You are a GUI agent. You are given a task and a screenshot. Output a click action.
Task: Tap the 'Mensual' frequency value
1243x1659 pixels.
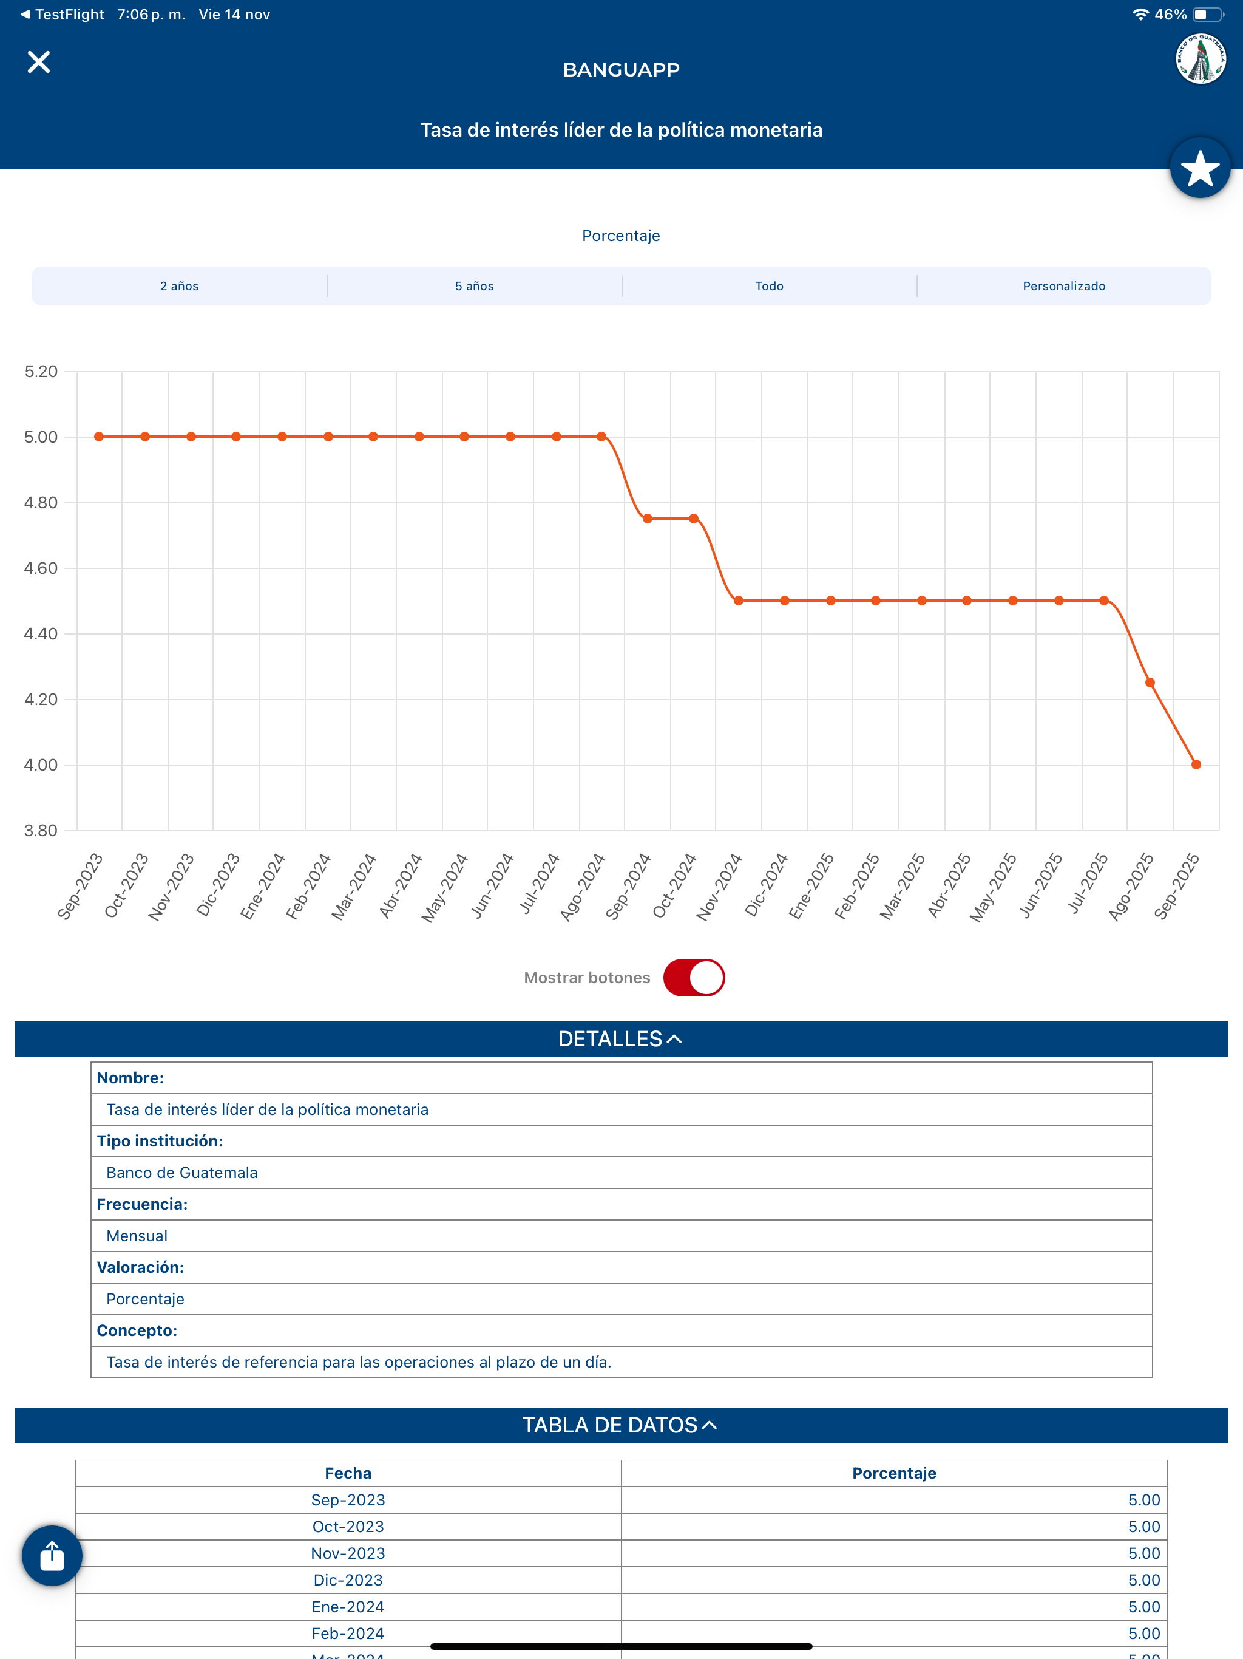tap(137, 1235)
